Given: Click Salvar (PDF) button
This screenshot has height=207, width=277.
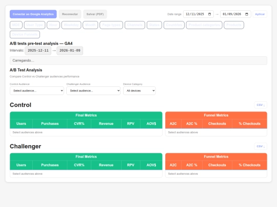Looking at the screenshot, I should point(95,14).
